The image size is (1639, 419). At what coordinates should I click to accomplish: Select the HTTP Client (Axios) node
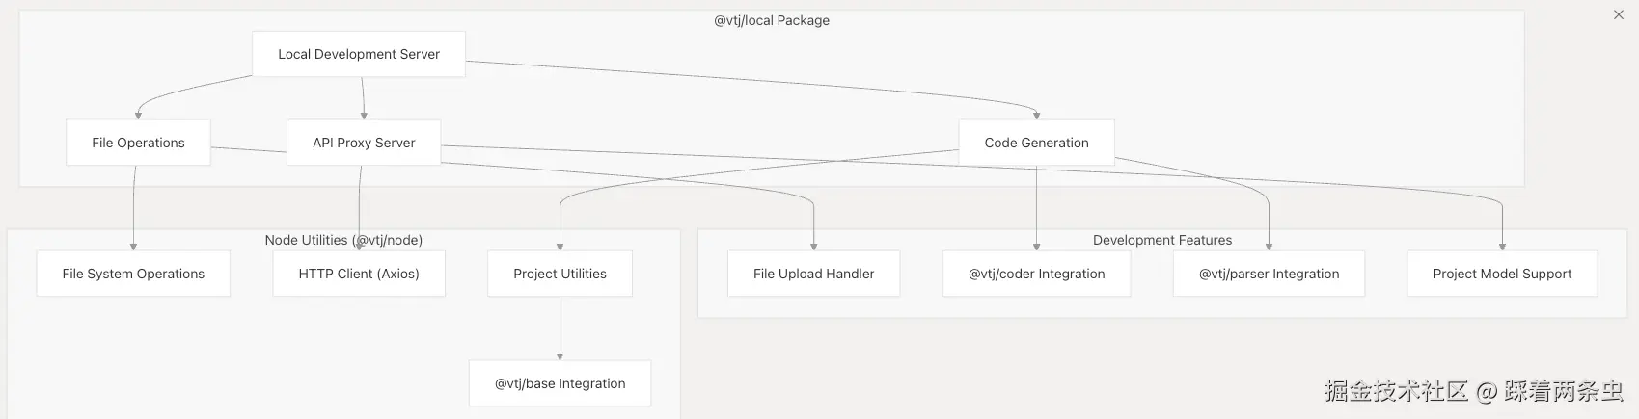click(x=359, y=274)
